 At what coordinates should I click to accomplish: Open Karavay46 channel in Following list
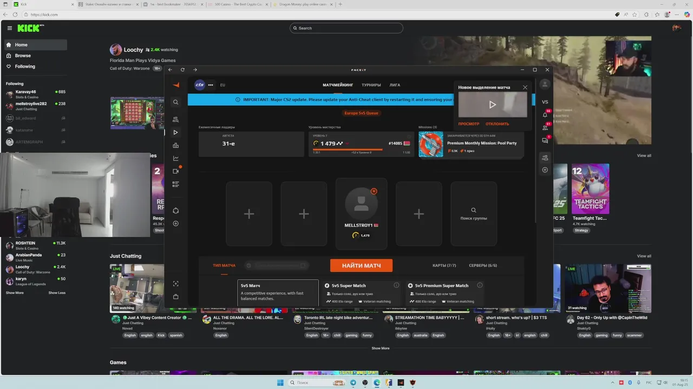(x=36, y=94)
